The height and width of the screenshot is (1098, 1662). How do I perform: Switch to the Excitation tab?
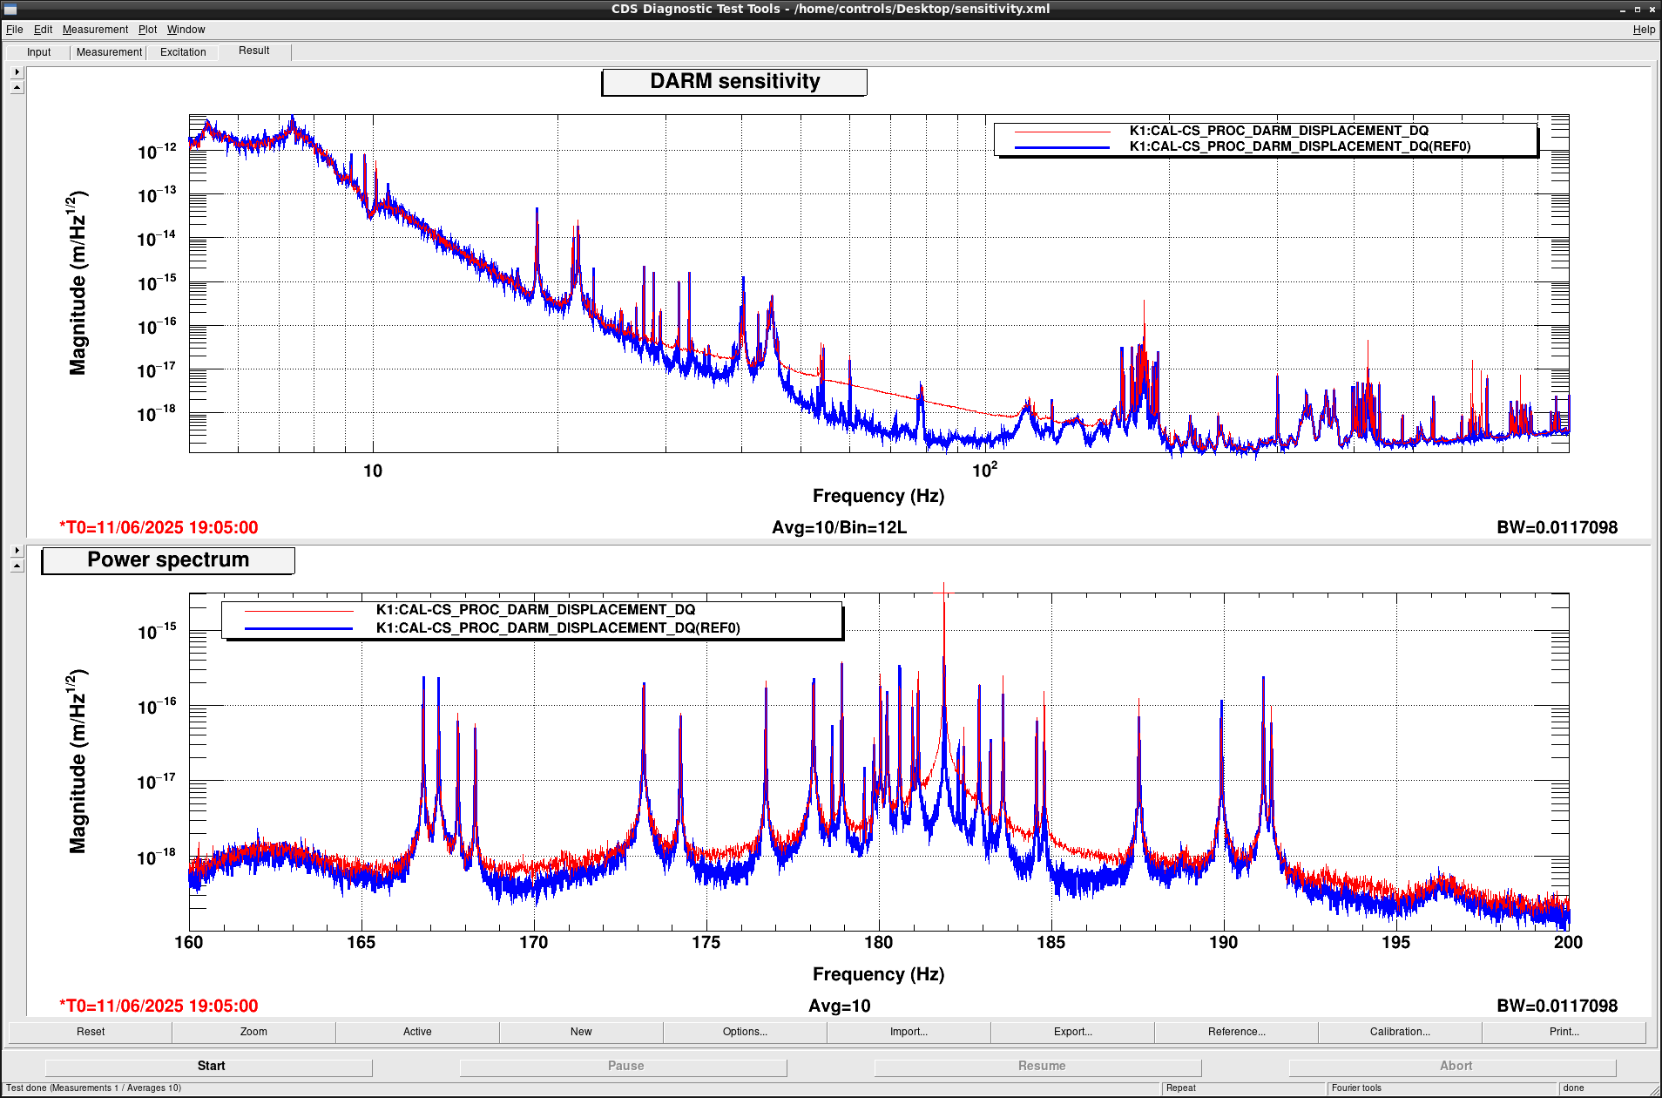click(183, 52)
